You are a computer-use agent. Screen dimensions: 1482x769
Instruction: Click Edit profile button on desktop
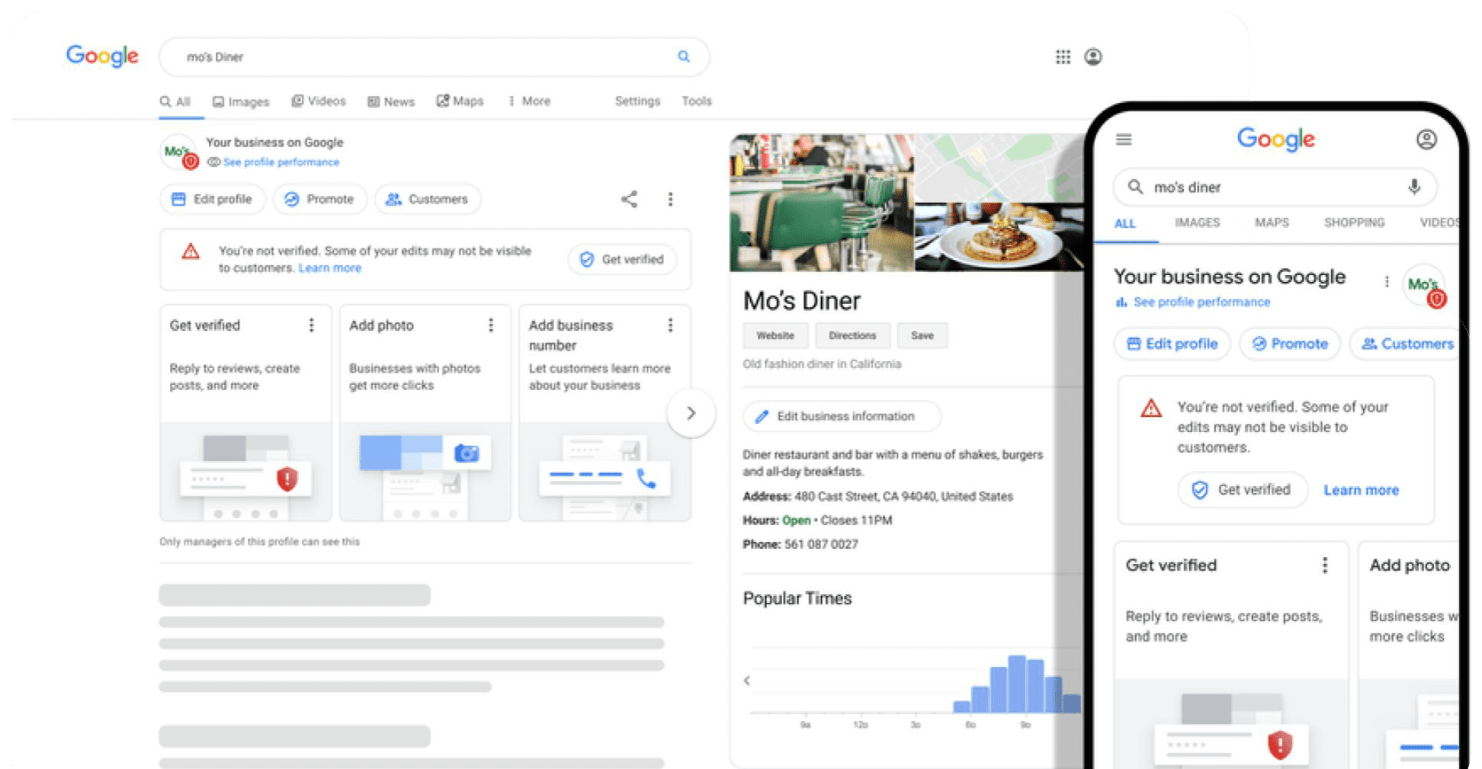click(x=212, y=199)
